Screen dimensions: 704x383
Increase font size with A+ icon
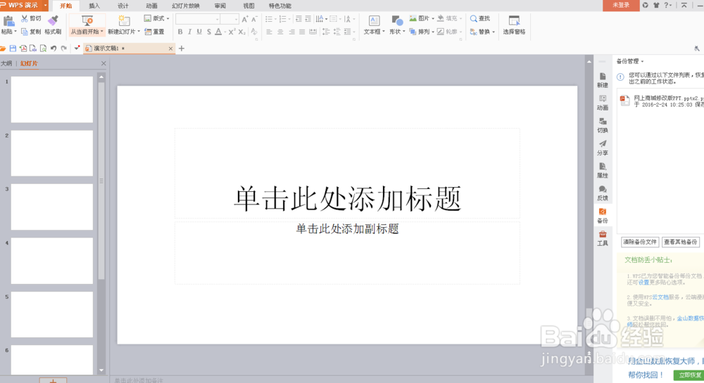[x=245, y=19]
